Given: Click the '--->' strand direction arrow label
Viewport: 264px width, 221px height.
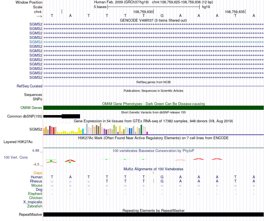Looking at the screenshot, I should click(x=39, y=16).
